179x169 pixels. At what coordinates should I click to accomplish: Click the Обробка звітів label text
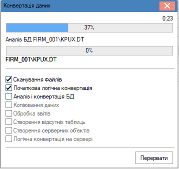(32, 113)
